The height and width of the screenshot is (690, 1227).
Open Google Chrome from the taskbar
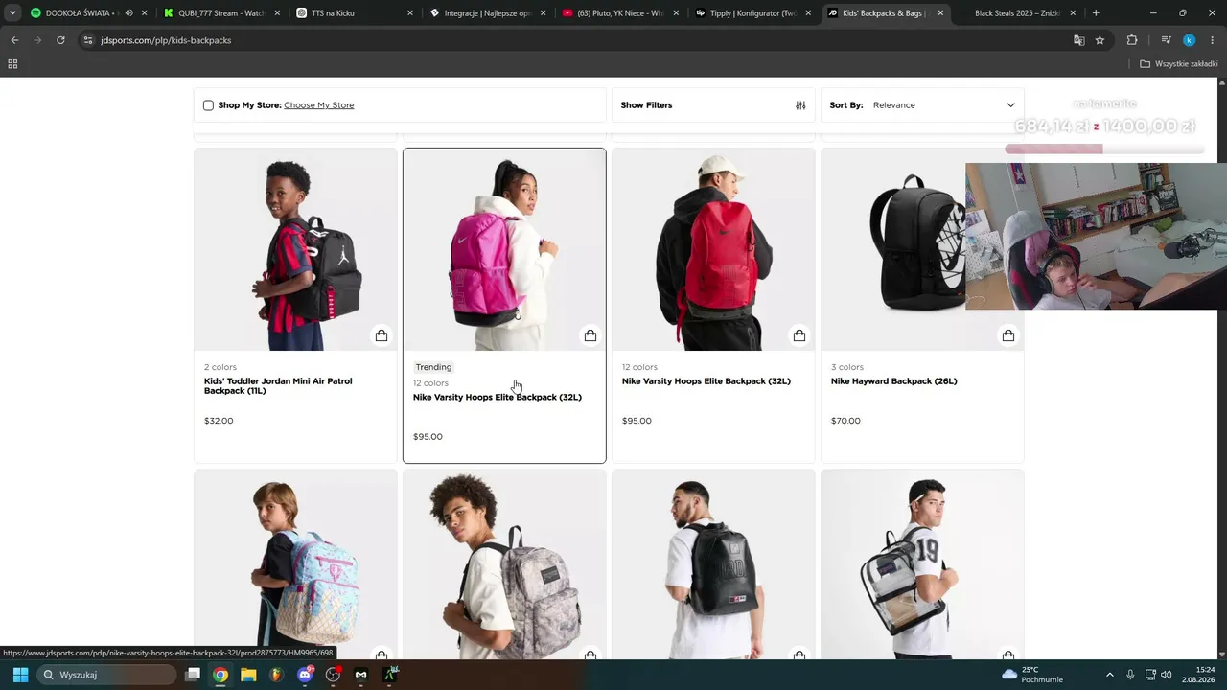(x=220, y=675)
